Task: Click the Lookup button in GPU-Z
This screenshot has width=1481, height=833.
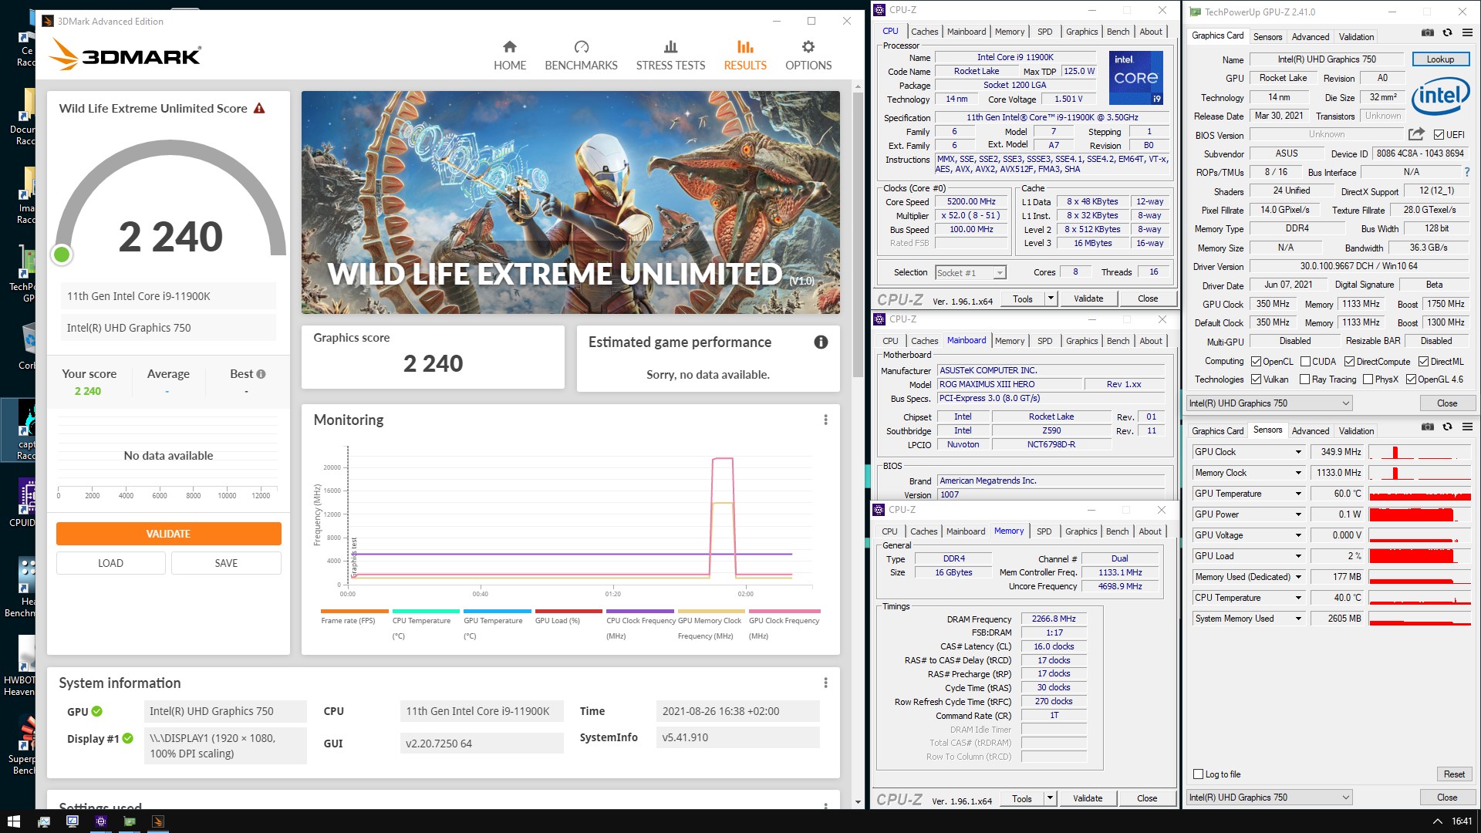Action: pos(1440,59)
